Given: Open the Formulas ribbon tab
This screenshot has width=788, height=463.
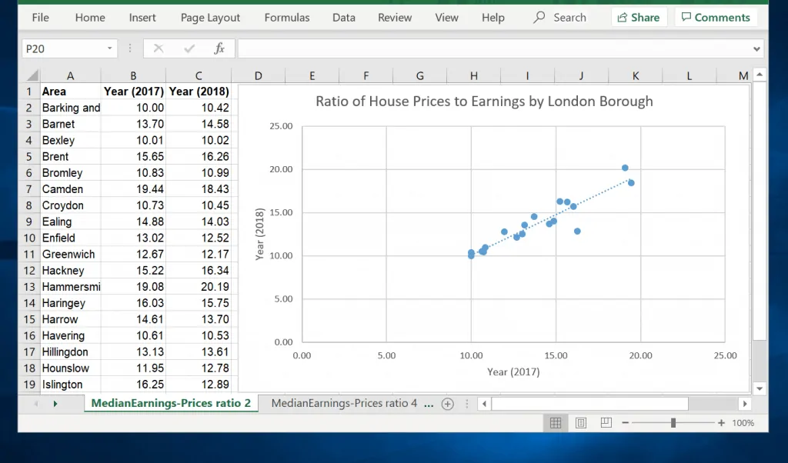Looking at the screenshot, I should point(286,17).
